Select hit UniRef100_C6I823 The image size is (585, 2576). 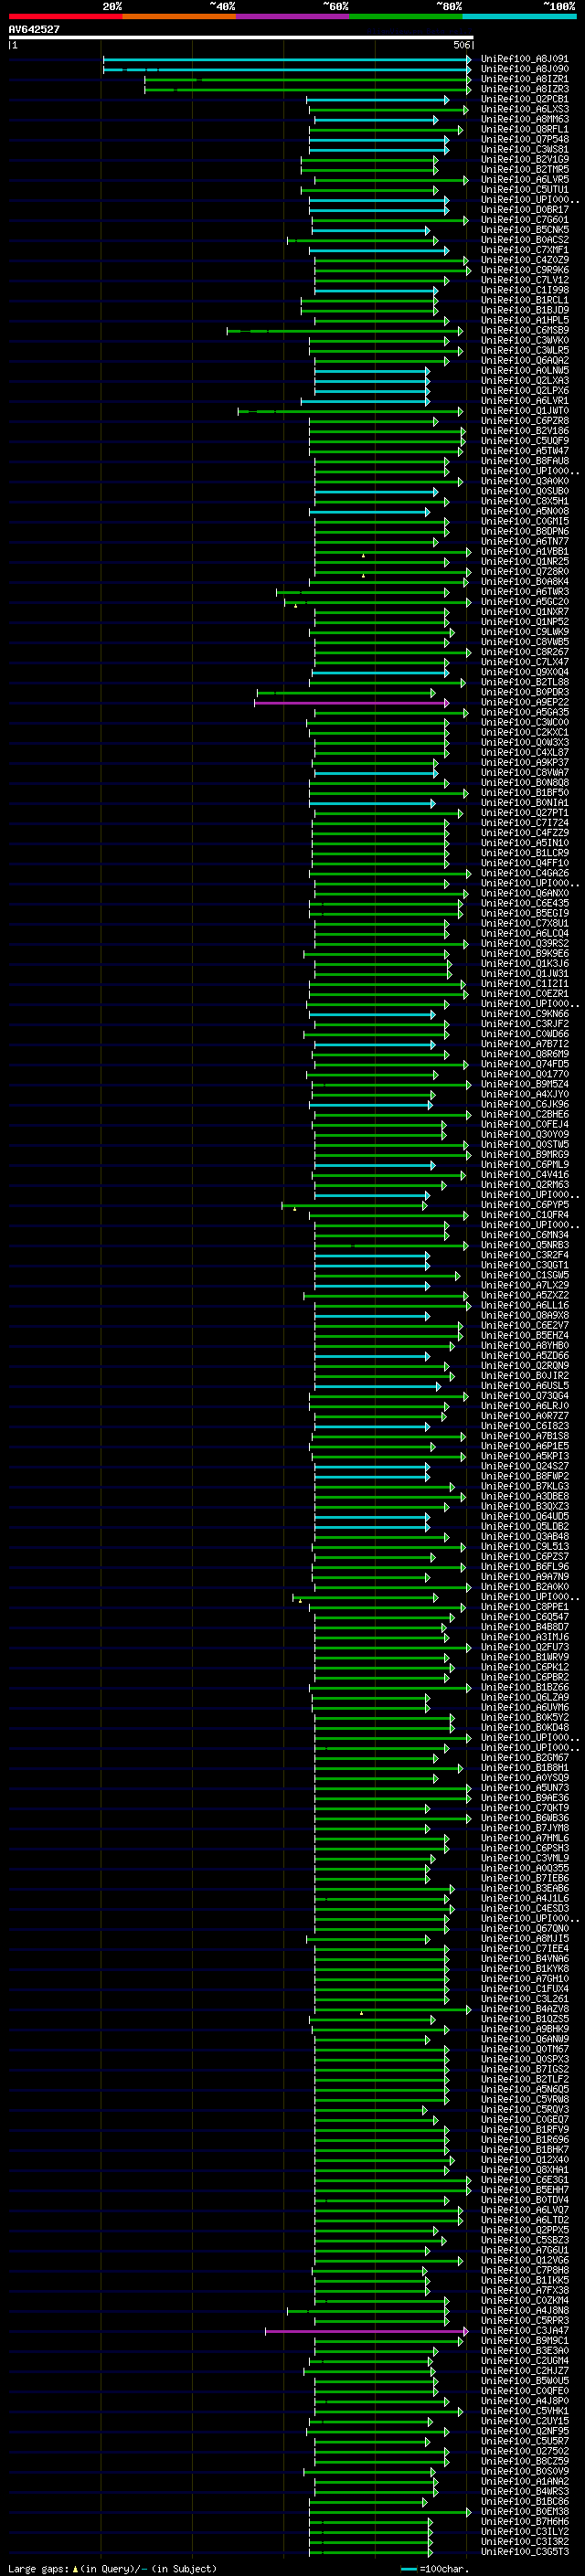pos(524,1427)
